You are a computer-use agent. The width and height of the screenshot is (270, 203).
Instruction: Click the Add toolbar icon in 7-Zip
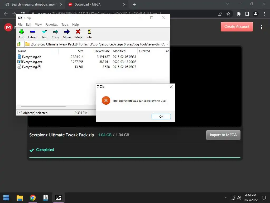click(21, 32)
